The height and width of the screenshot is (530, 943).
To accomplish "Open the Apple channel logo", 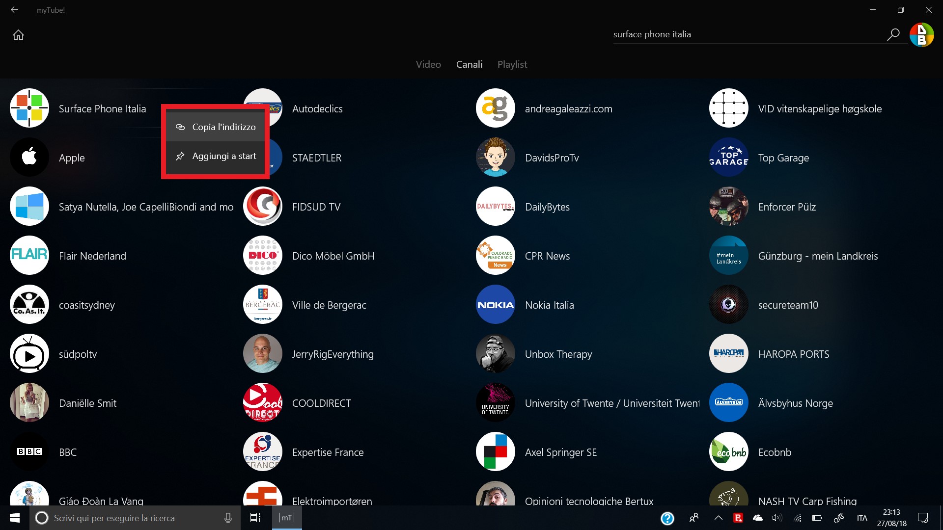I will coord(29,157).
